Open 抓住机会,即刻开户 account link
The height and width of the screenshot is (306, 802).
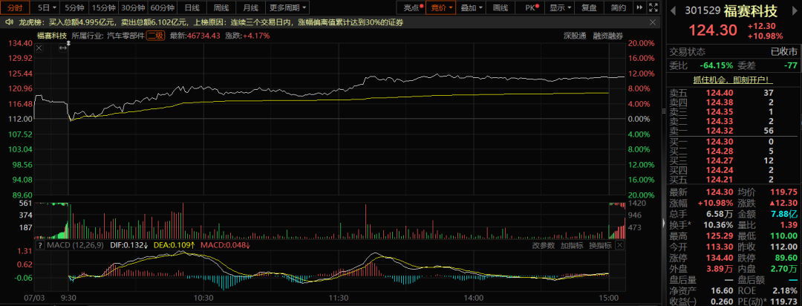734,80
